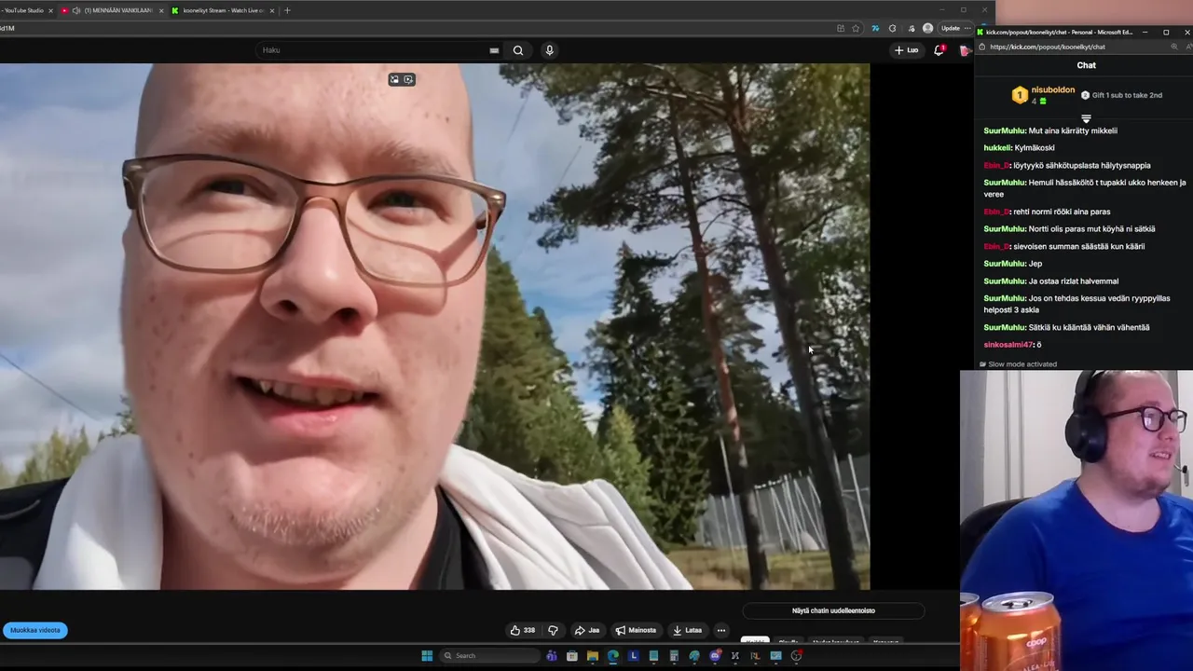Open File Explorer from the taskbar
Screen dimensions: 1193x671
tap(593, 655)
